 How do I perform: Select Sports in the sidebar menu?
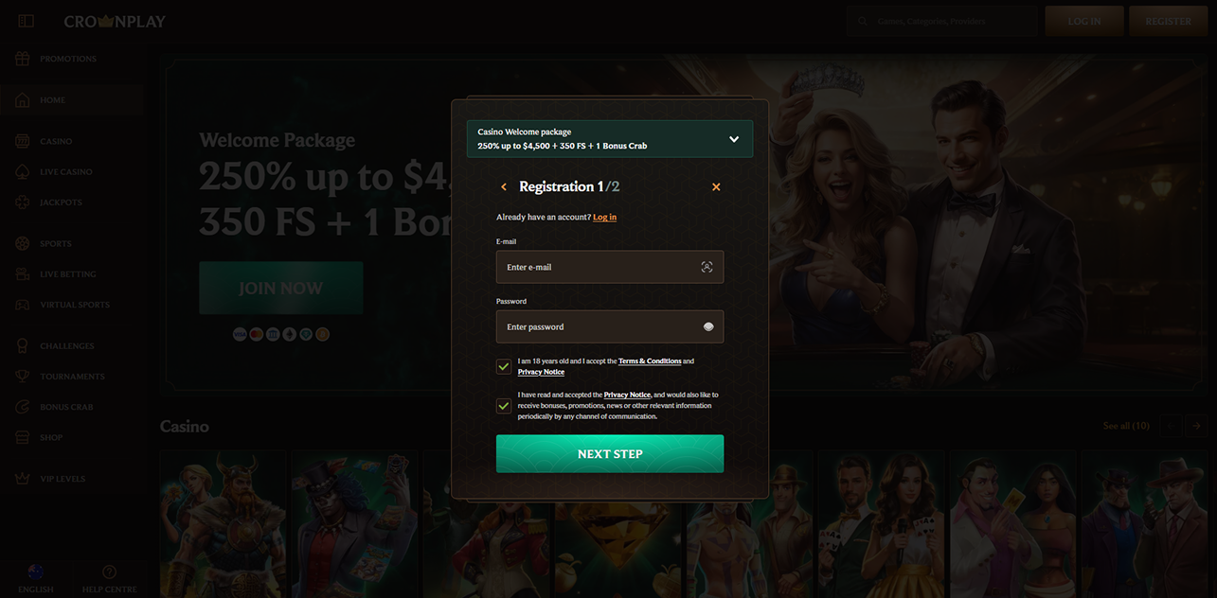(55, 244)
